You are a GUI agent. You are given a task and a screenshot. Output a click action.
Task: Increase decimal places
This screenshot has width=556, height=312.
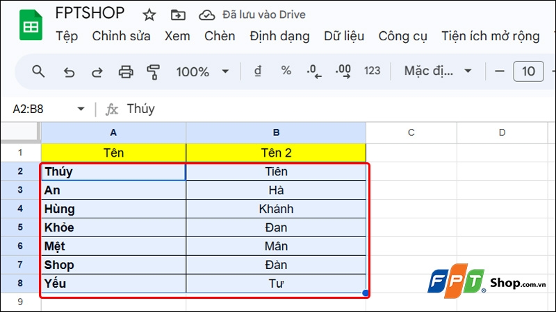tap(343, 71)
